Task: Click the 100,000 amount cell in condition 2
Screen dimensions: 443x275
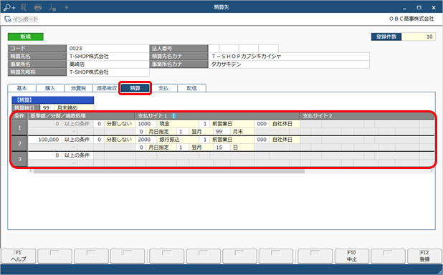Action: (44, 140)
